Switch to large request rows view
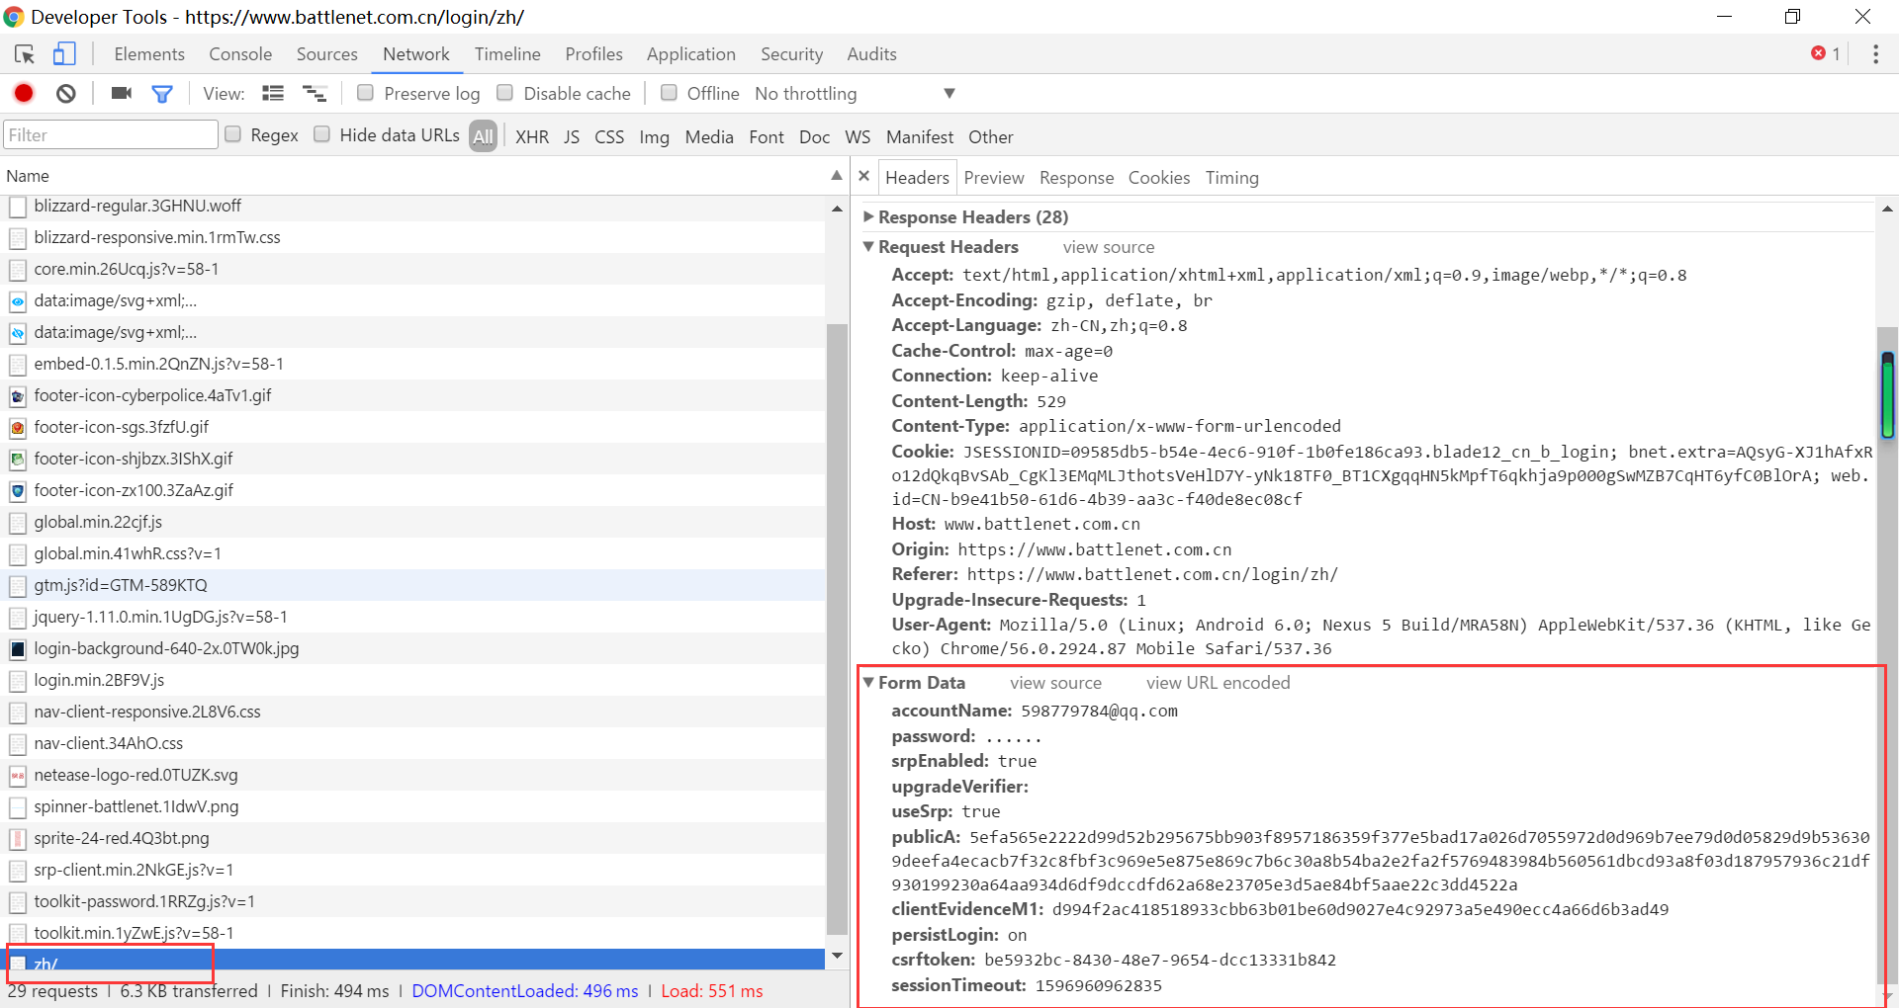Viewport: 1899px width, 1008px height. tap(273, 93)
